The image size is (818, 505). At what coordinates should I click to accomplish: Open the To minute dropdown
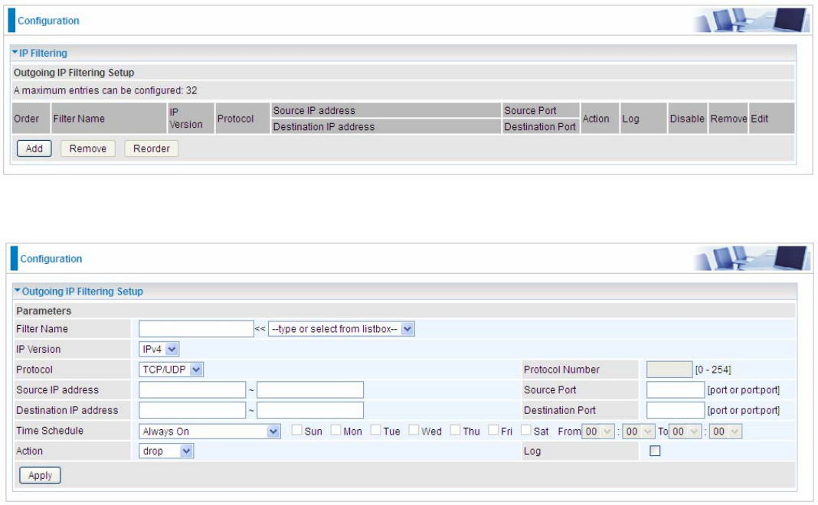725,431
